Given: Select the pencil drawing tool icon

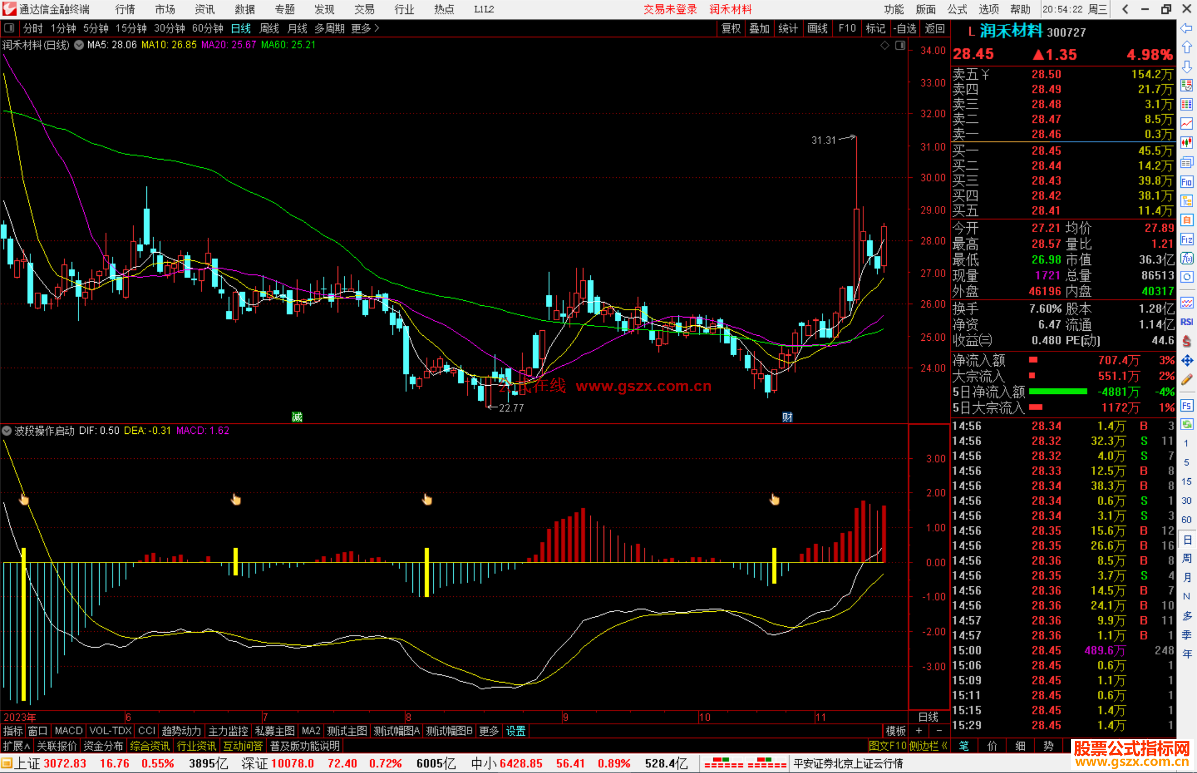Looking at the screenshot, I should (1186, 380).
